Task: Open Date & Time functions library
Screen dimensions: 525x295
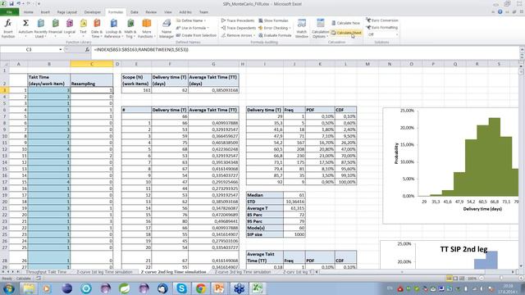Action: pos(97,29)
